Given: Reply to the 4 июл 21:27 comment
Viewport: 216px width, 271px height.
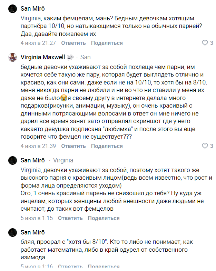Looking at the screenshot, I should [73, 43].
